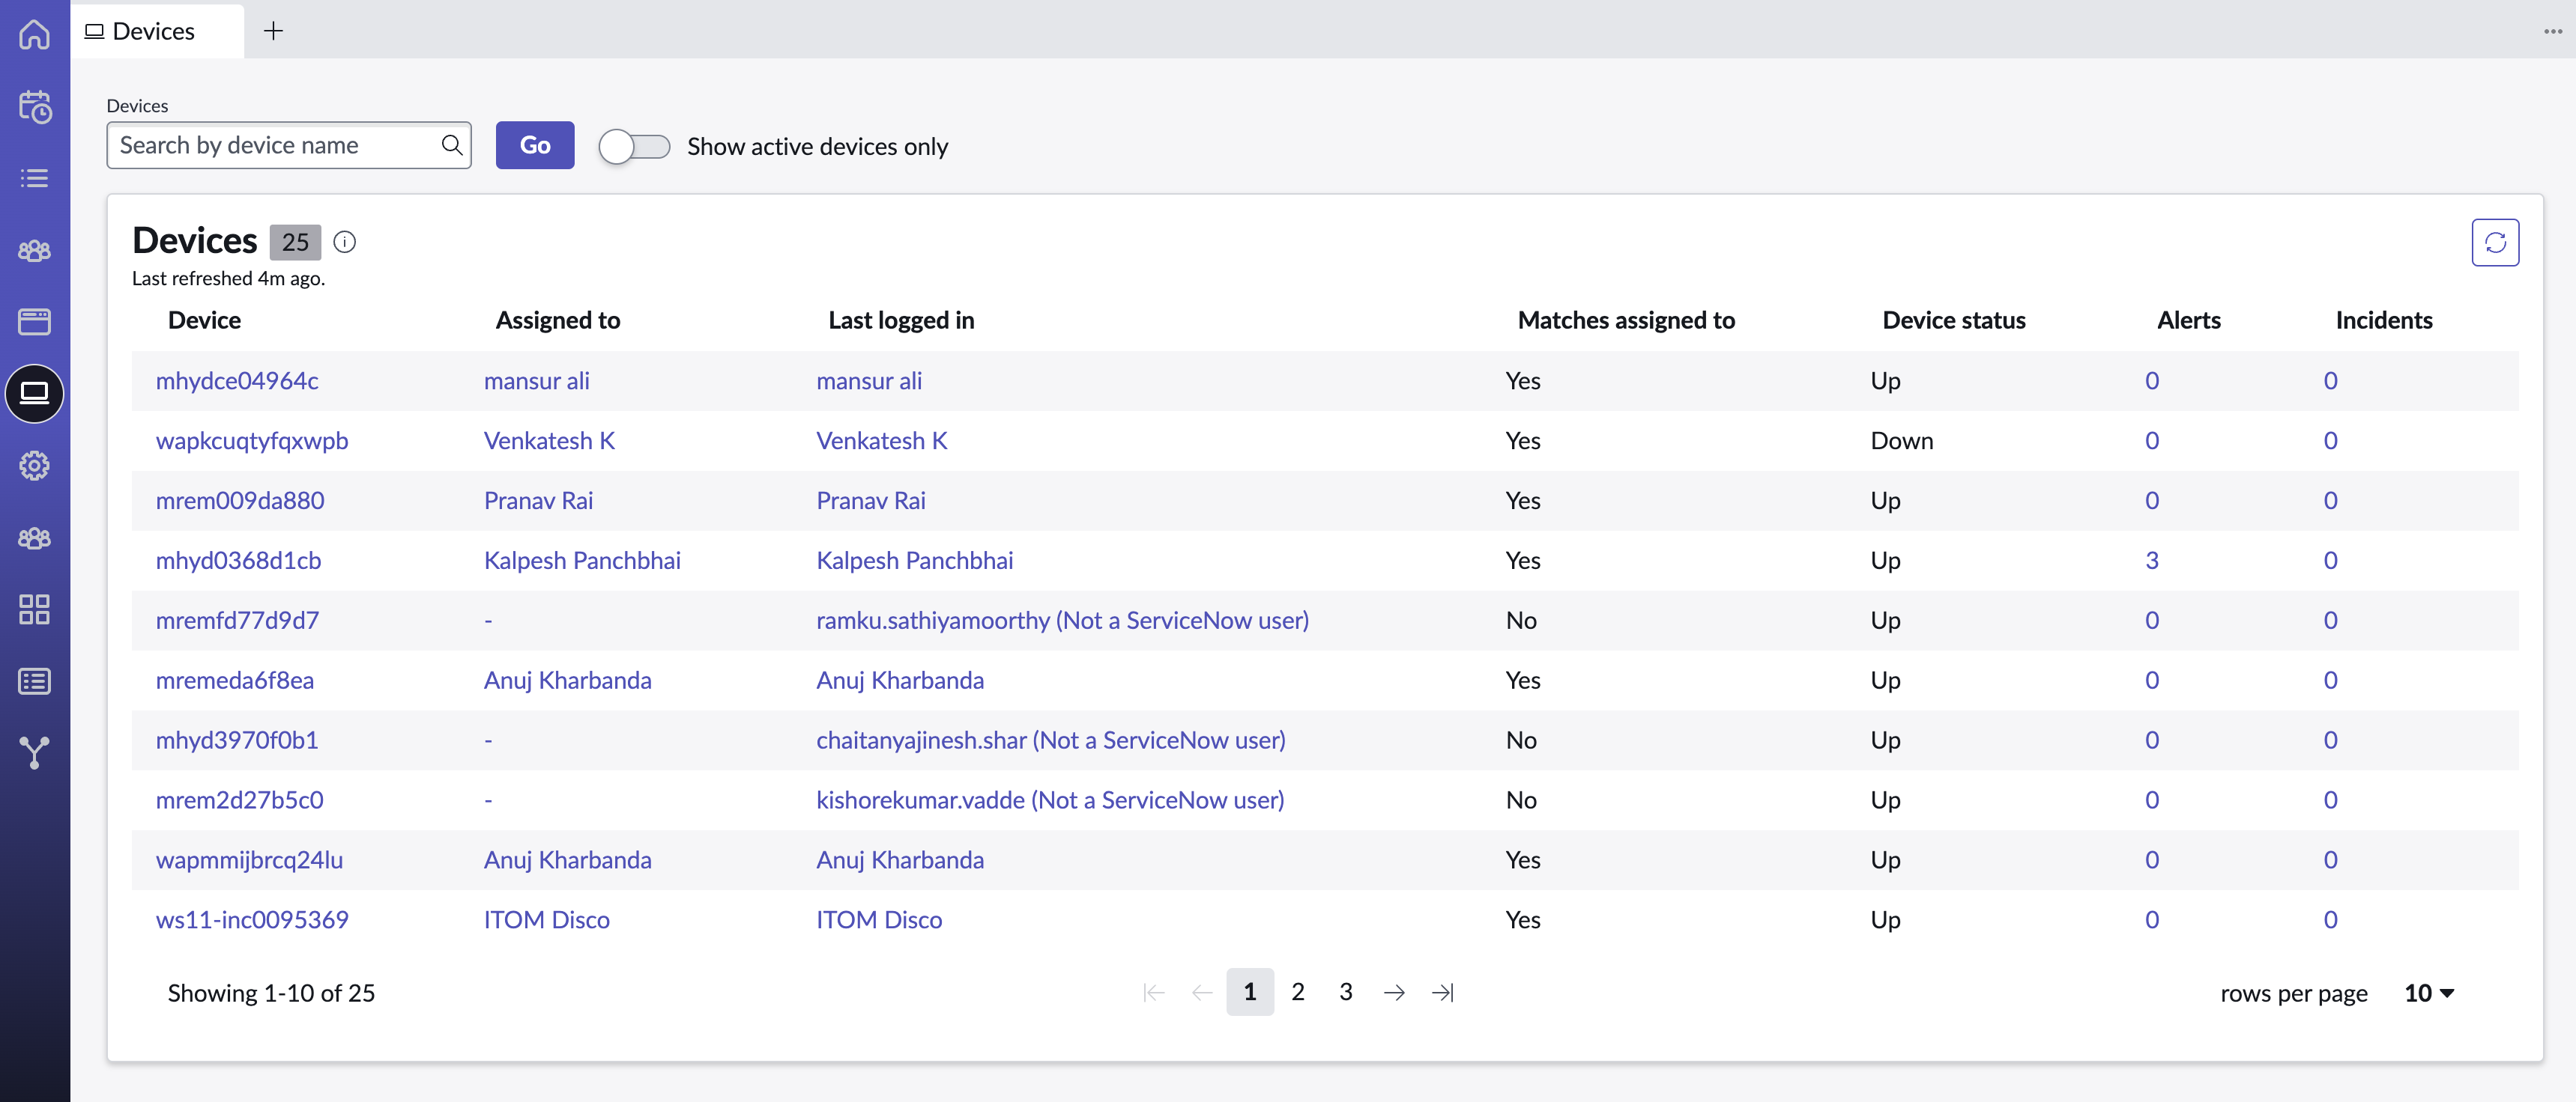Viewport: 2576px width, 1102px height.
Task: Click the Matches assigned to column header
Action: [x=1626, y=320]
